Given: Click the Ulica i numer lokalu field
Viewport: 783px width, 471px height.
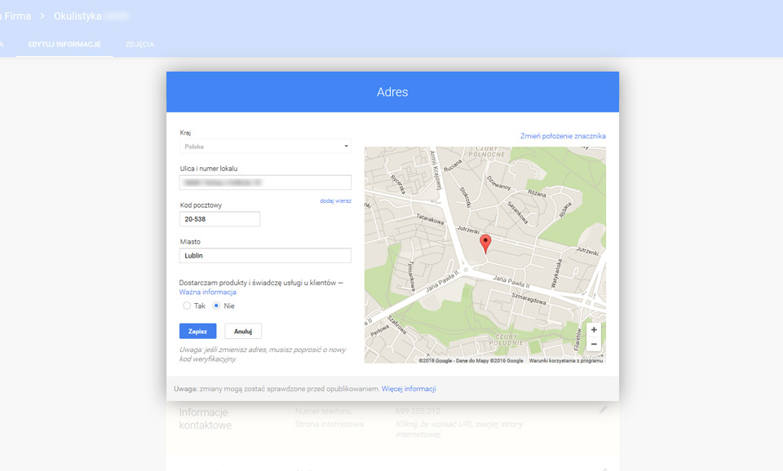Looking at the screenshot, I should click(x=265, y=183).
